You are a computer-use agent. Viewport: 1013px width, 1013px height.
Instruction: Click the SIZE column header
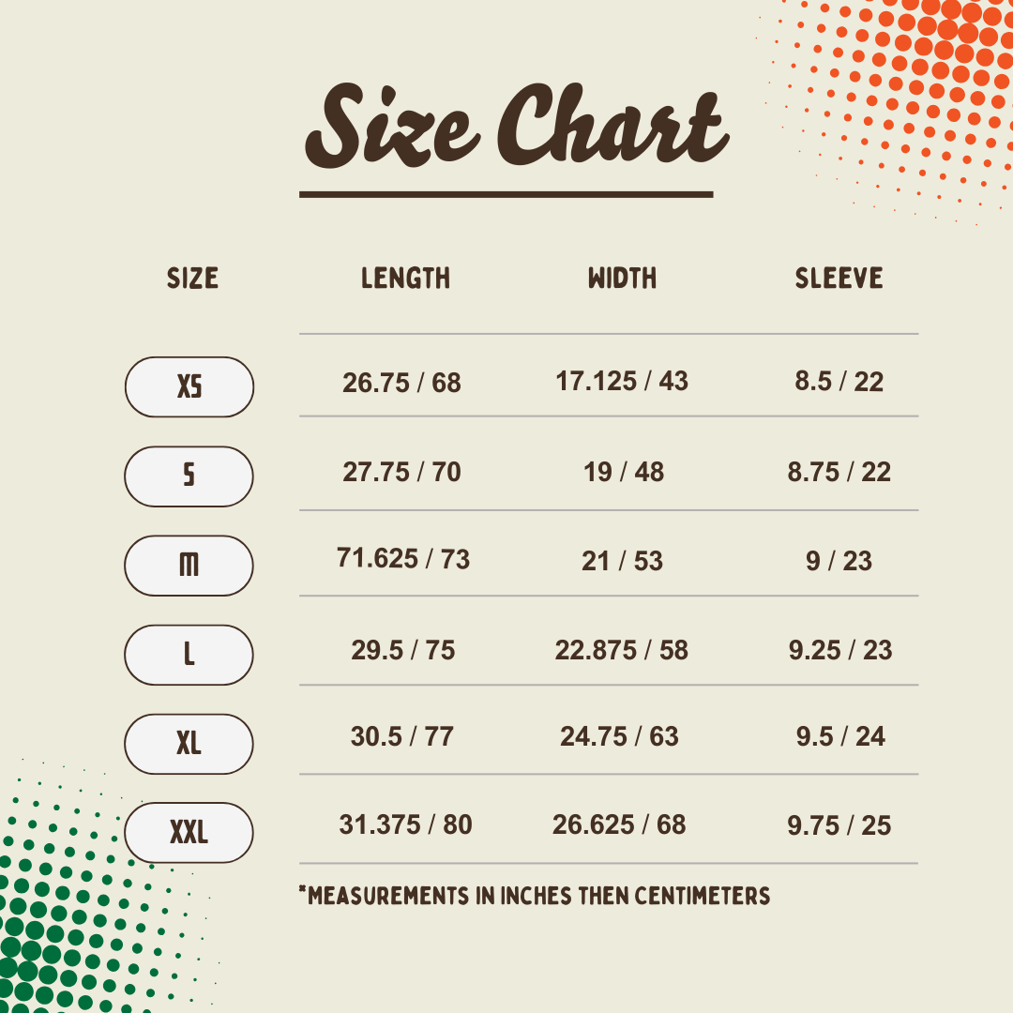pos(192,279)
